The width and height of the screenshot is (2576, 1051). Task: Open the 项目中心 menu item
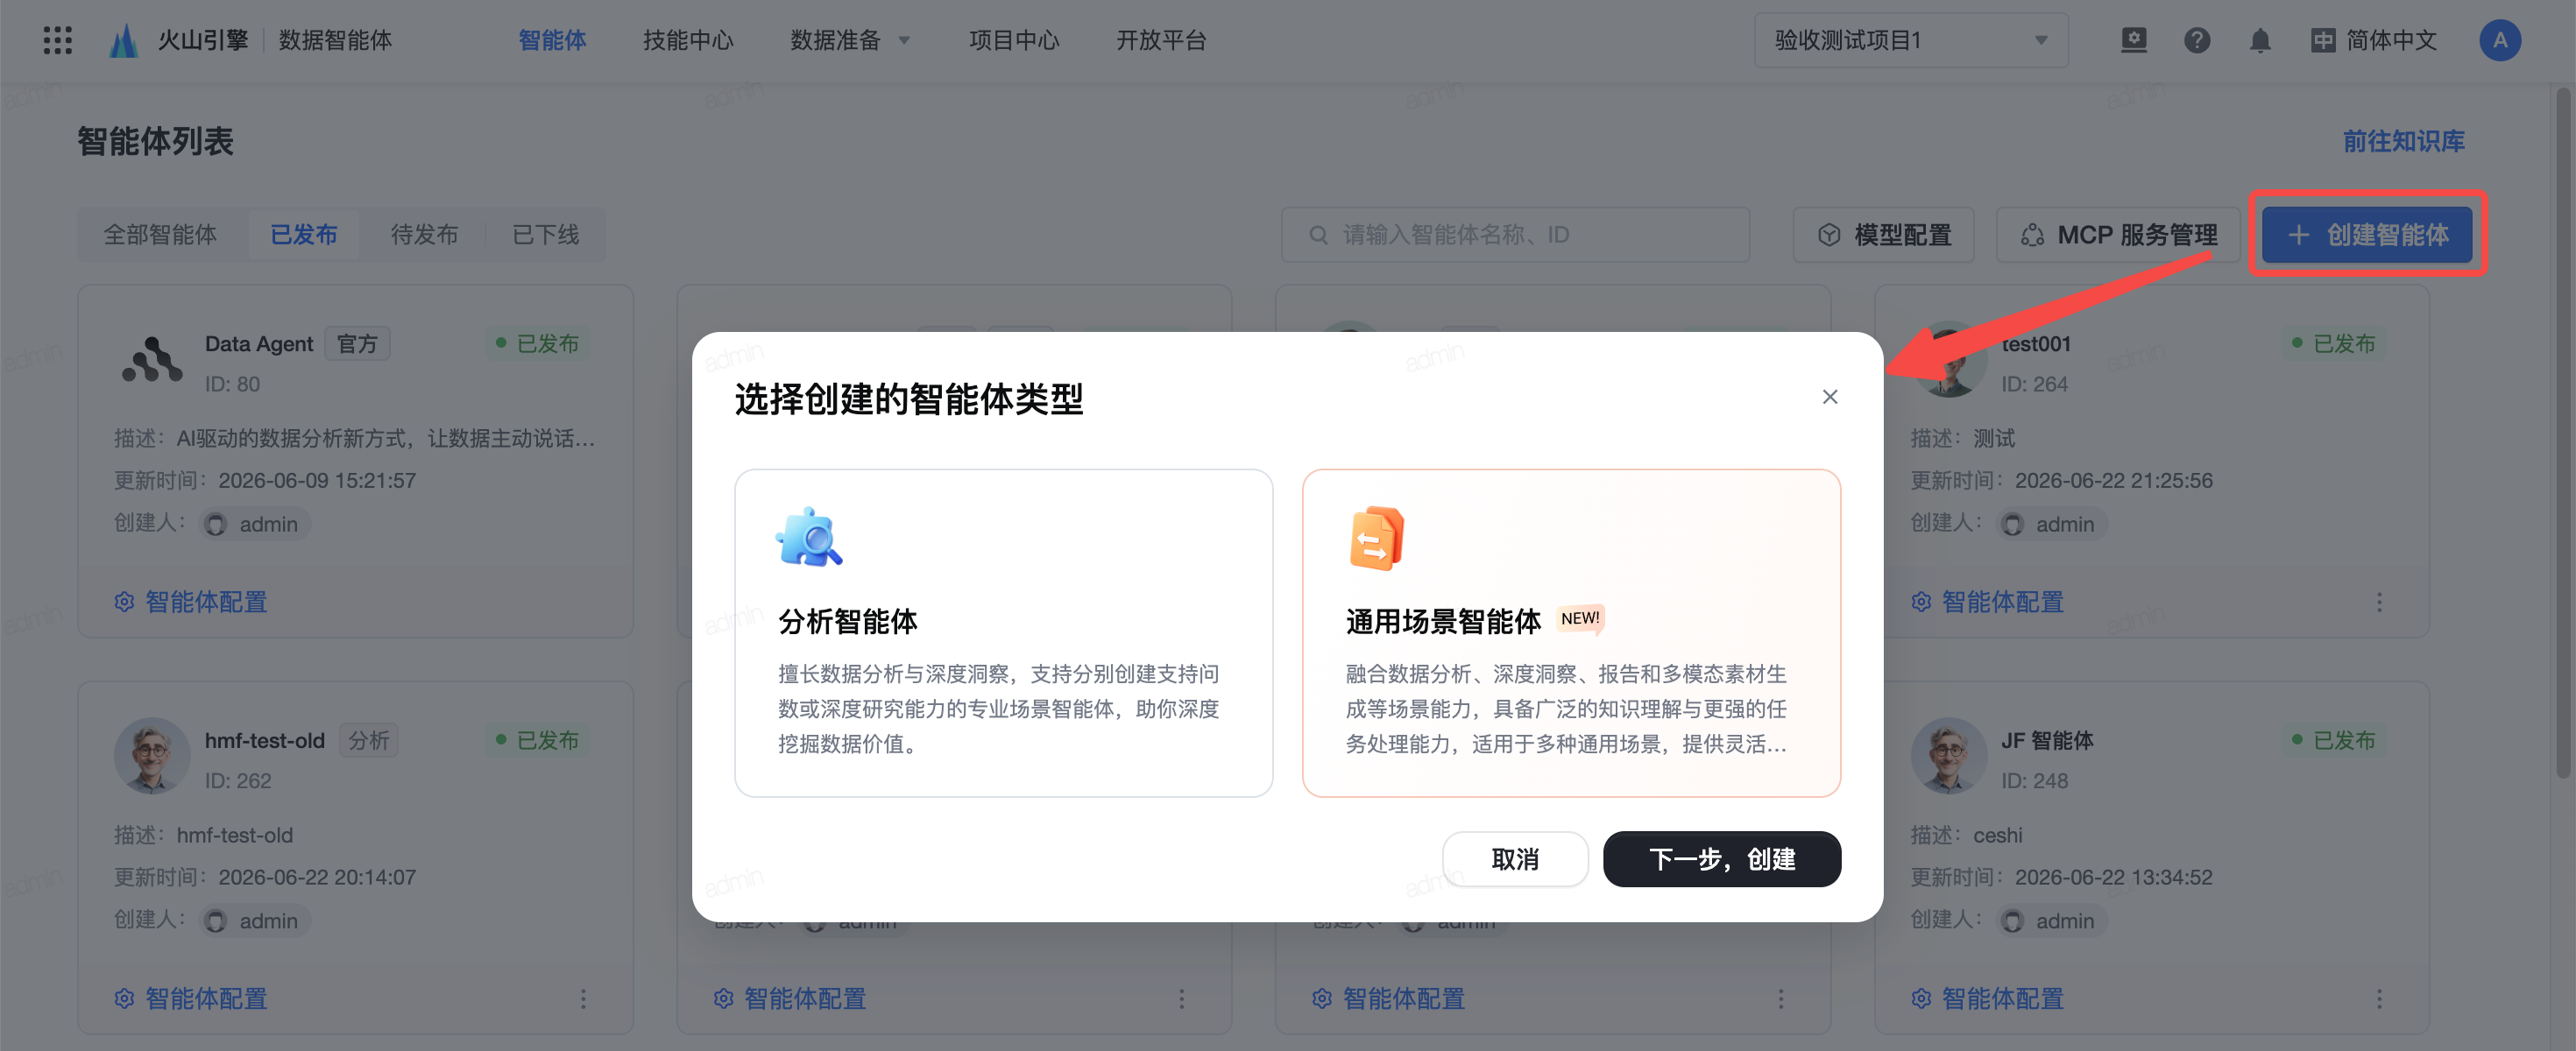[1014, 40]
